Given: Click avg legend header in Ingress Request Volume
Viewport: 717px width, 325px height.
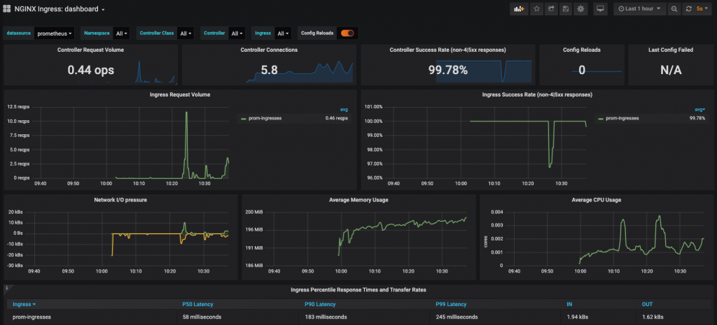Looking at the screenshot, I should 344,109.
